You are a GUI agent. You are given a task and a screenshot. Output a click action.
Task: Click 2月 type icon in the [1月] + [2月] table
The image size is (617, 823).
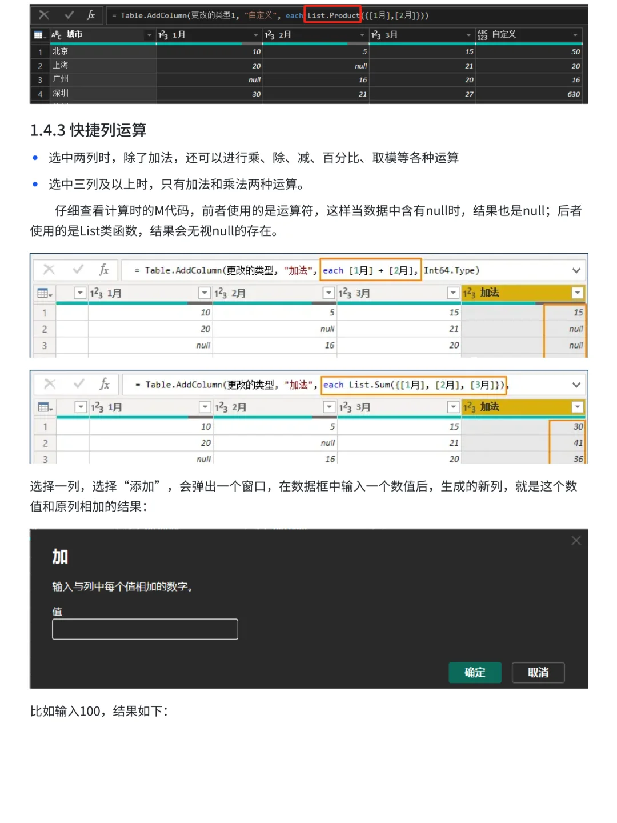tap(221, 293)
